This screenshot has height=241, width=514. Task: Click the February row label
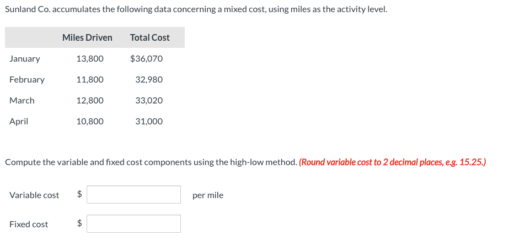click(27, 80)
